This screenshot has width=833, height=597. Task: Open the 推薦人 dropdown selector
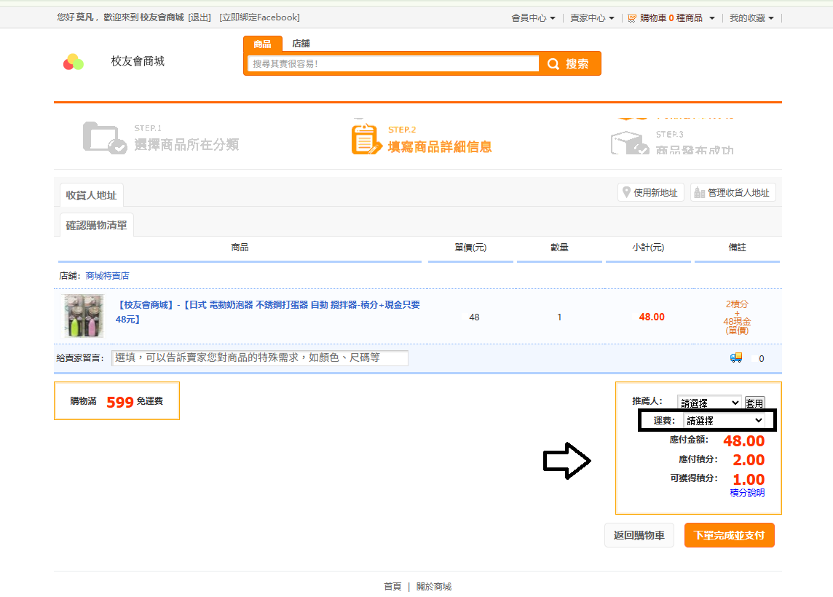click(709, 403)
